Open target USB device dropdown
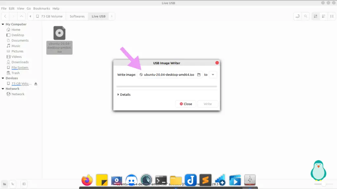The width and height of the screenshot is (337, 189). [213, 74]
